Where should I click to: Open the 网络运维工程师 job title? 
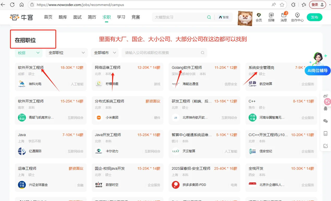pos(108,68)
